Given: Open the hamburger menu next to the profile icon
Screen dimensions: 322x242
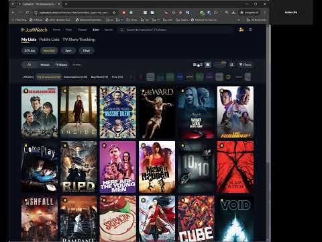Looking at the screenshot, I should click(x=250, y=30).
